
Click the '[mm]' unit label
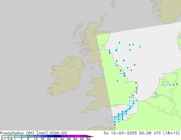(x=42, y=133)
